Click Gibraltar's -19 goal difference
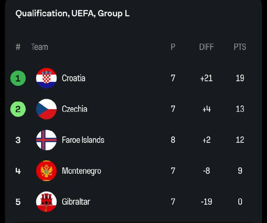 pyautogui.click(x=206, y=202)
